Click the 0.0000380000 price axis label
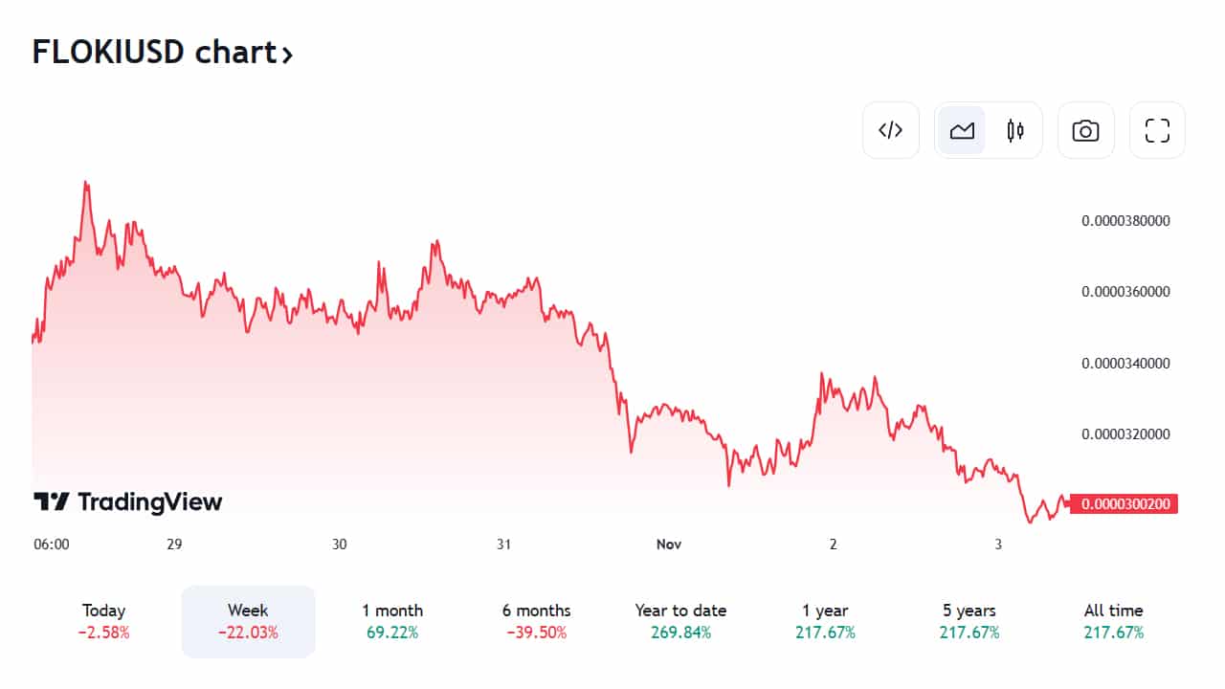The width and height of the screenshot is (1225, 689). pos(1125,221)
